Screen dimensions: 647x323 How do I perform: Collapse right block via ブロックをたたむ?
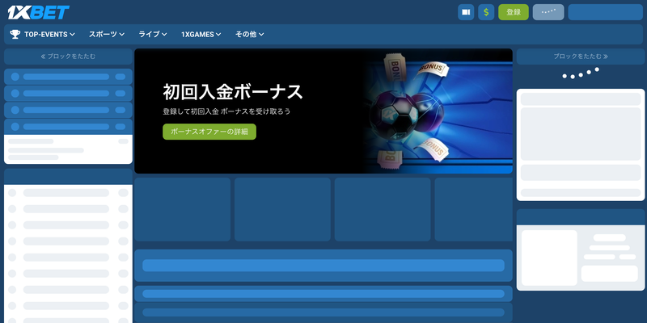581,57
